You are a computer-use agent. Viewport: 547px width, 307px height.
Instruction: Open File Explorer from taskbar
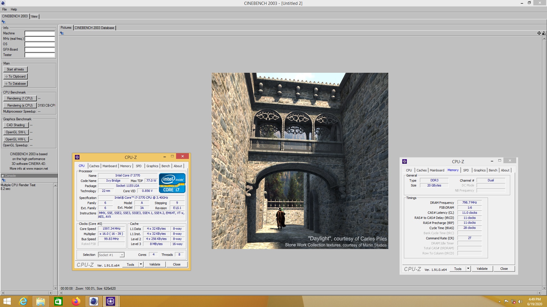coord(41,301)
